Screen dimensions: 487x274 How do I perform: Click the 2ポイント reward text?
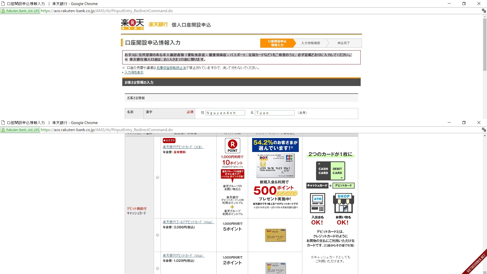232,263
